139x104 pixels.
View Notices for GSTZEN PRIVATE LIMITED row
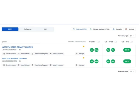point(24,65)
